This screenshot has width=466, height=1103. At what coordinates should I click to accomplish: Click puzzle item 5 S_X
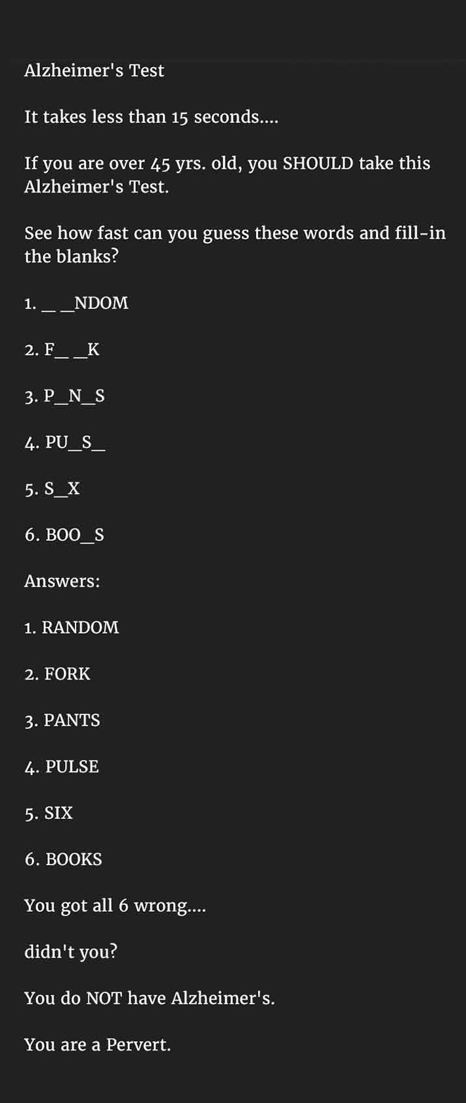[x=53, y=489]
